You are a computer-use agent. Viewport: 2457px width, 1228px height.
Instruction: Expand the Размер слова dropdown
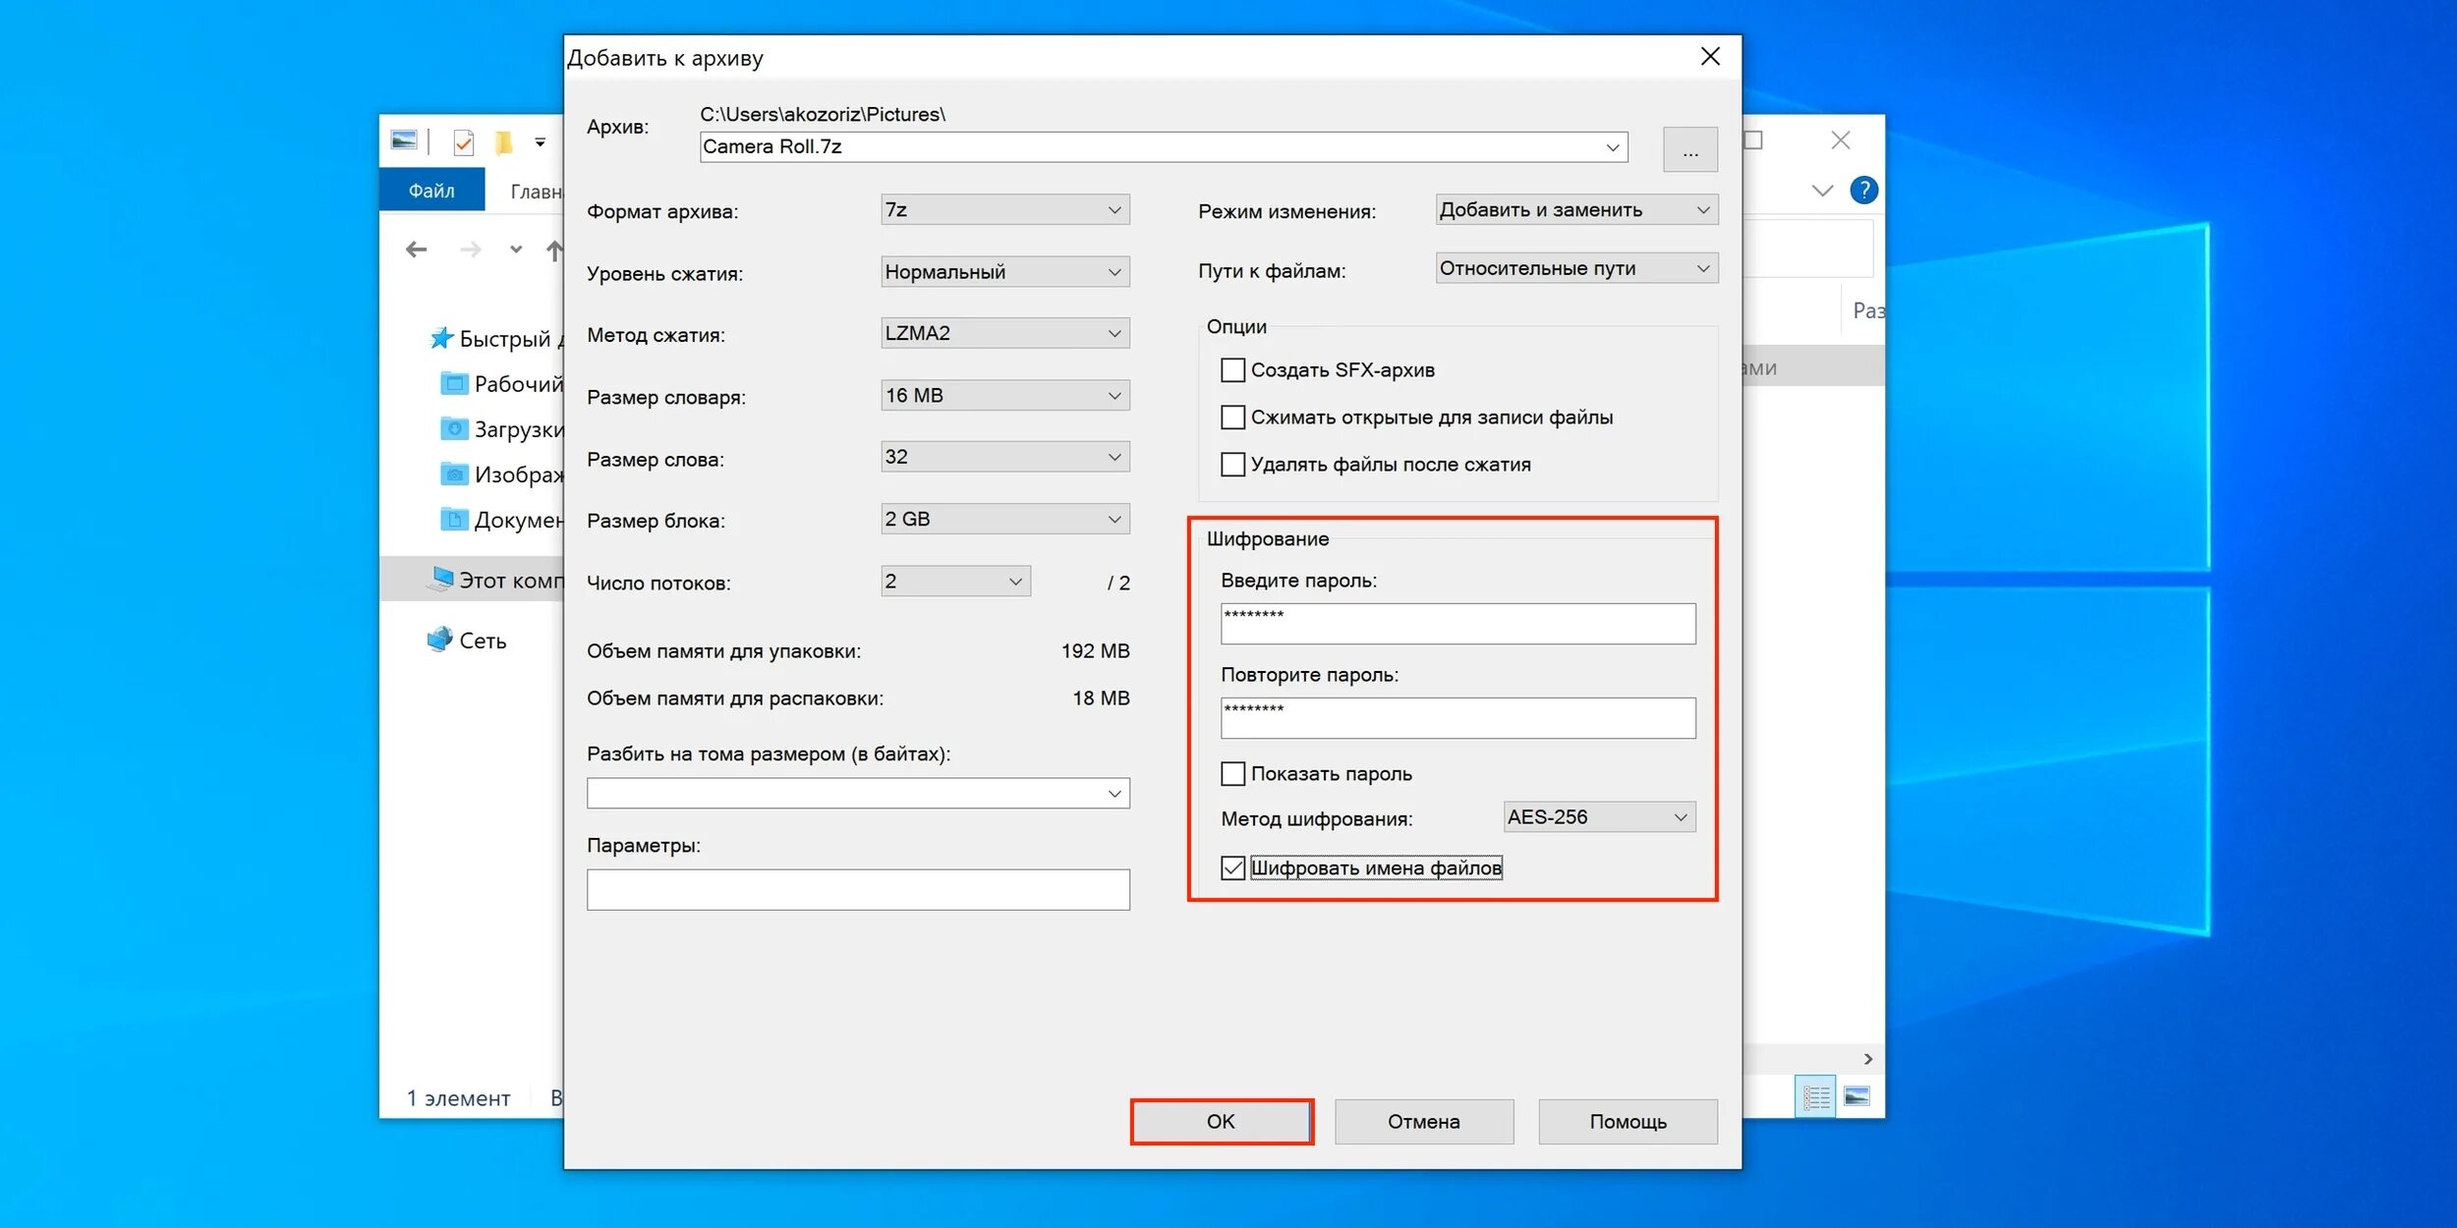(x=1004, y=457)
